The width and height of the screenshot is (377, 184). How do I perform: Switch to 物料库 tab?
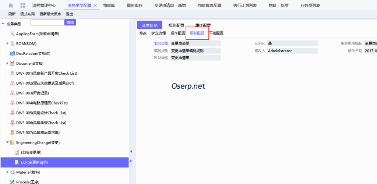click(x=109, y=6)
